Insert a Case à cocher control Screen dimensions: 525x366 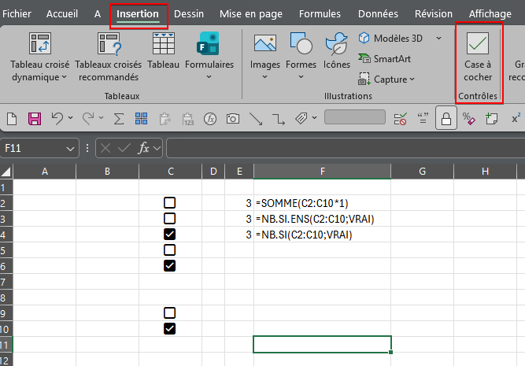478,57
